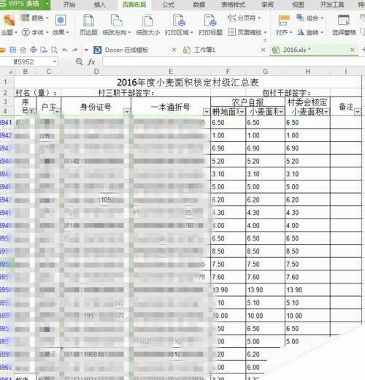Screen dimensions: 365x380
Task: Switch to the 插入 ribbon tab
Action: pos(100,4)
